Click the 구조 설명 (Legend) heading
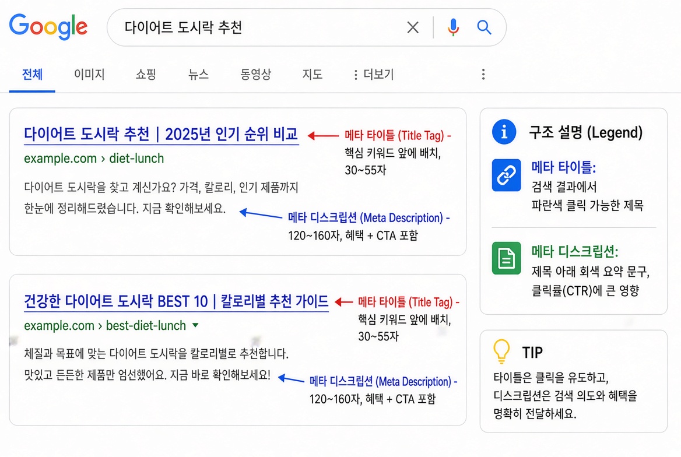The width and height of the screenshot is (681, 457). point(585,132)
